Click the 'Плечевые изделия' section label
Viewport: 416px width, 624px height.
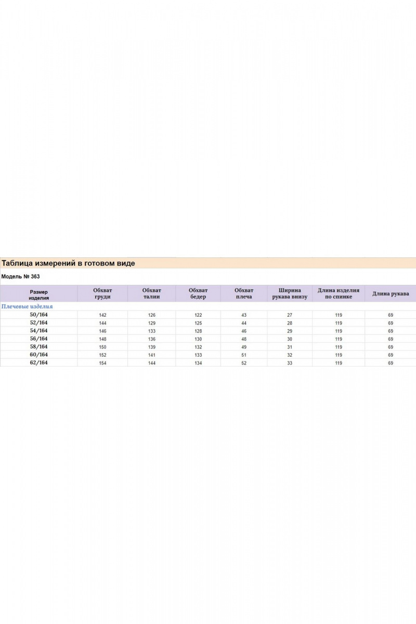(x=27, y=307)
